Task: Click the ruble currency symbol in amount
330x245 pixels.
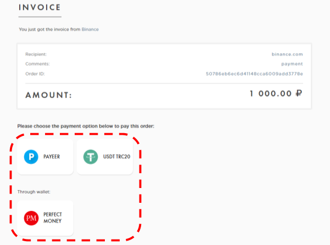Action: [x=299, y=94]
